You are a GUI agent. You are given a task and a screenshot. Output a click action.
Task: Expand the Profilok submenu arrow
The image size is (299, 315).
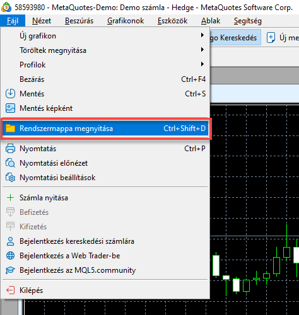(202, 64)
